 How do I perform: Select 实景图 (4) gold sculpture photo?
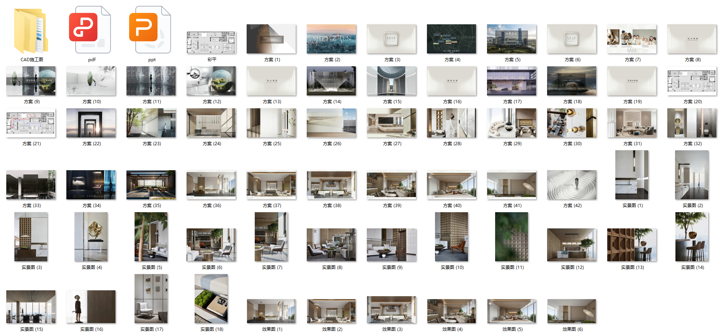(x=91, y=237)
